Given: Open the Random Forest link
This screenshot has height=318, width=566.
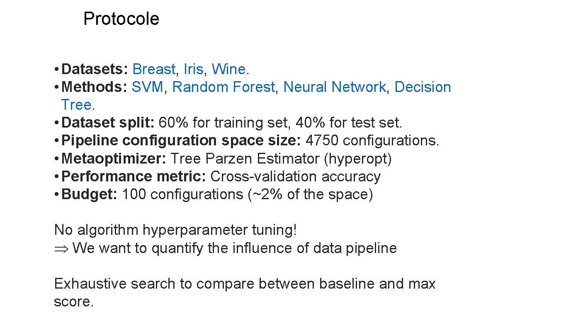Looking at the screenshot, I should click(223, 87).
